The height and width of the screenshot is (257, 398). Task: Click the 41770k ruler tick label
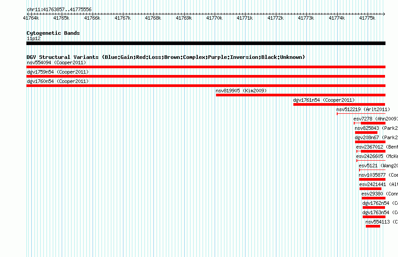click(215, 18)
